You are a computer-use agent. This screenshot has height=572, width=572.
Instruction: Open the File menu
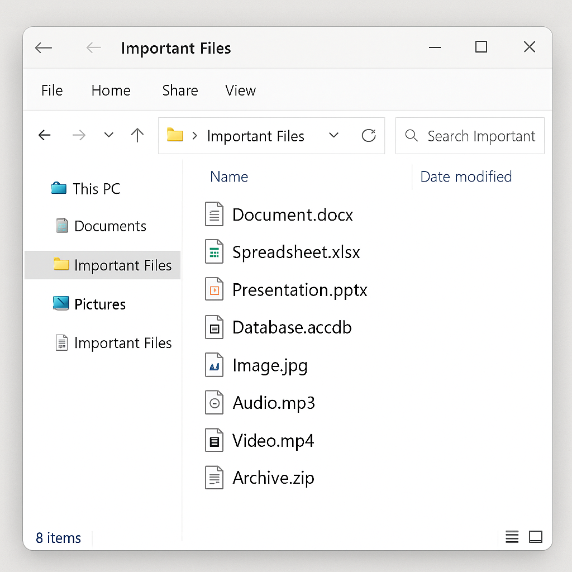pos(52,90)
